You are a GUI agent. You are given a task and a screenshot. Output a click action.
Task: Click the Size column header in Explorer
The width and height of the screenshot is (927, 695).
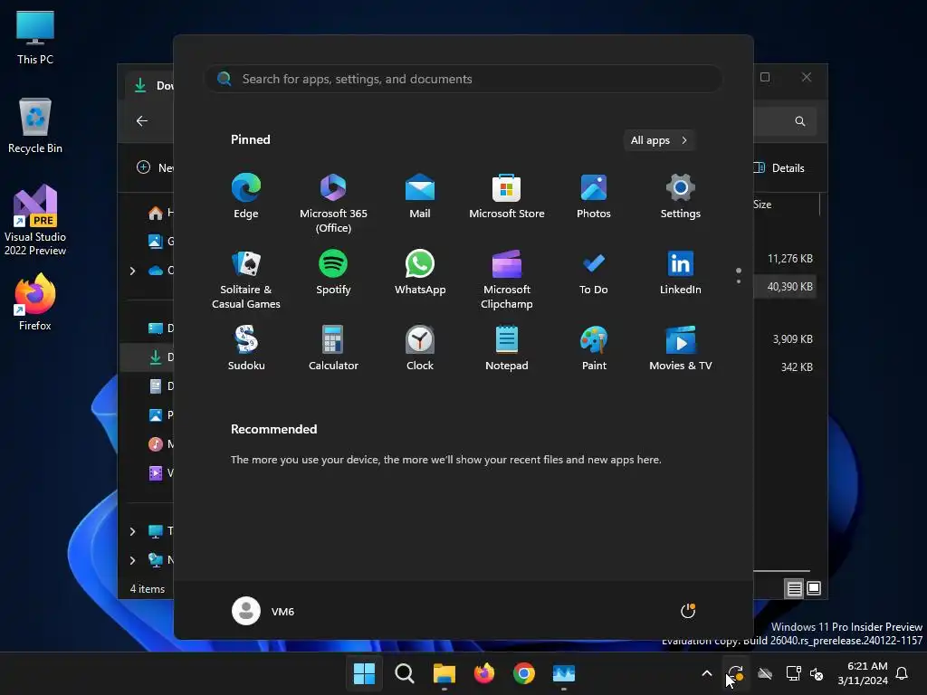tap(762, 205)
